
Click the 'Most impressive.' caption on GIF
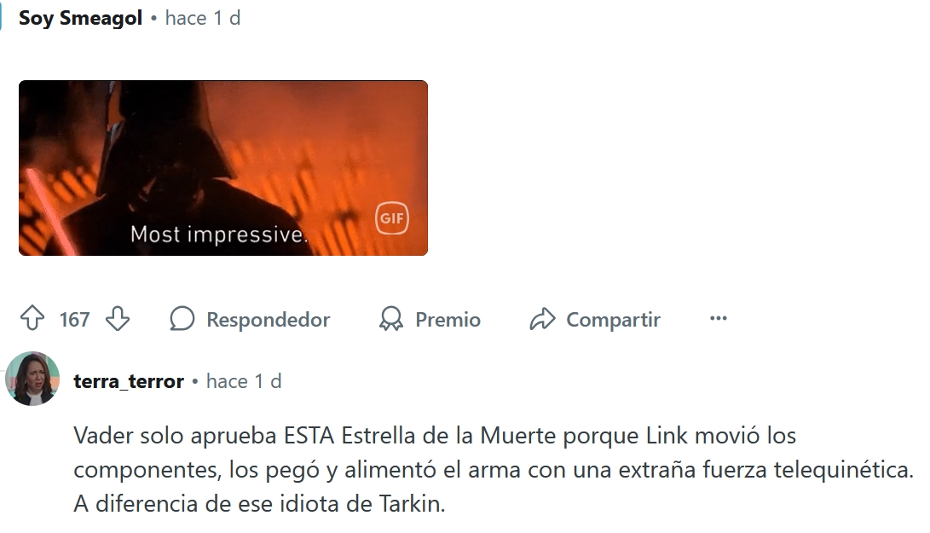[219, 235]
